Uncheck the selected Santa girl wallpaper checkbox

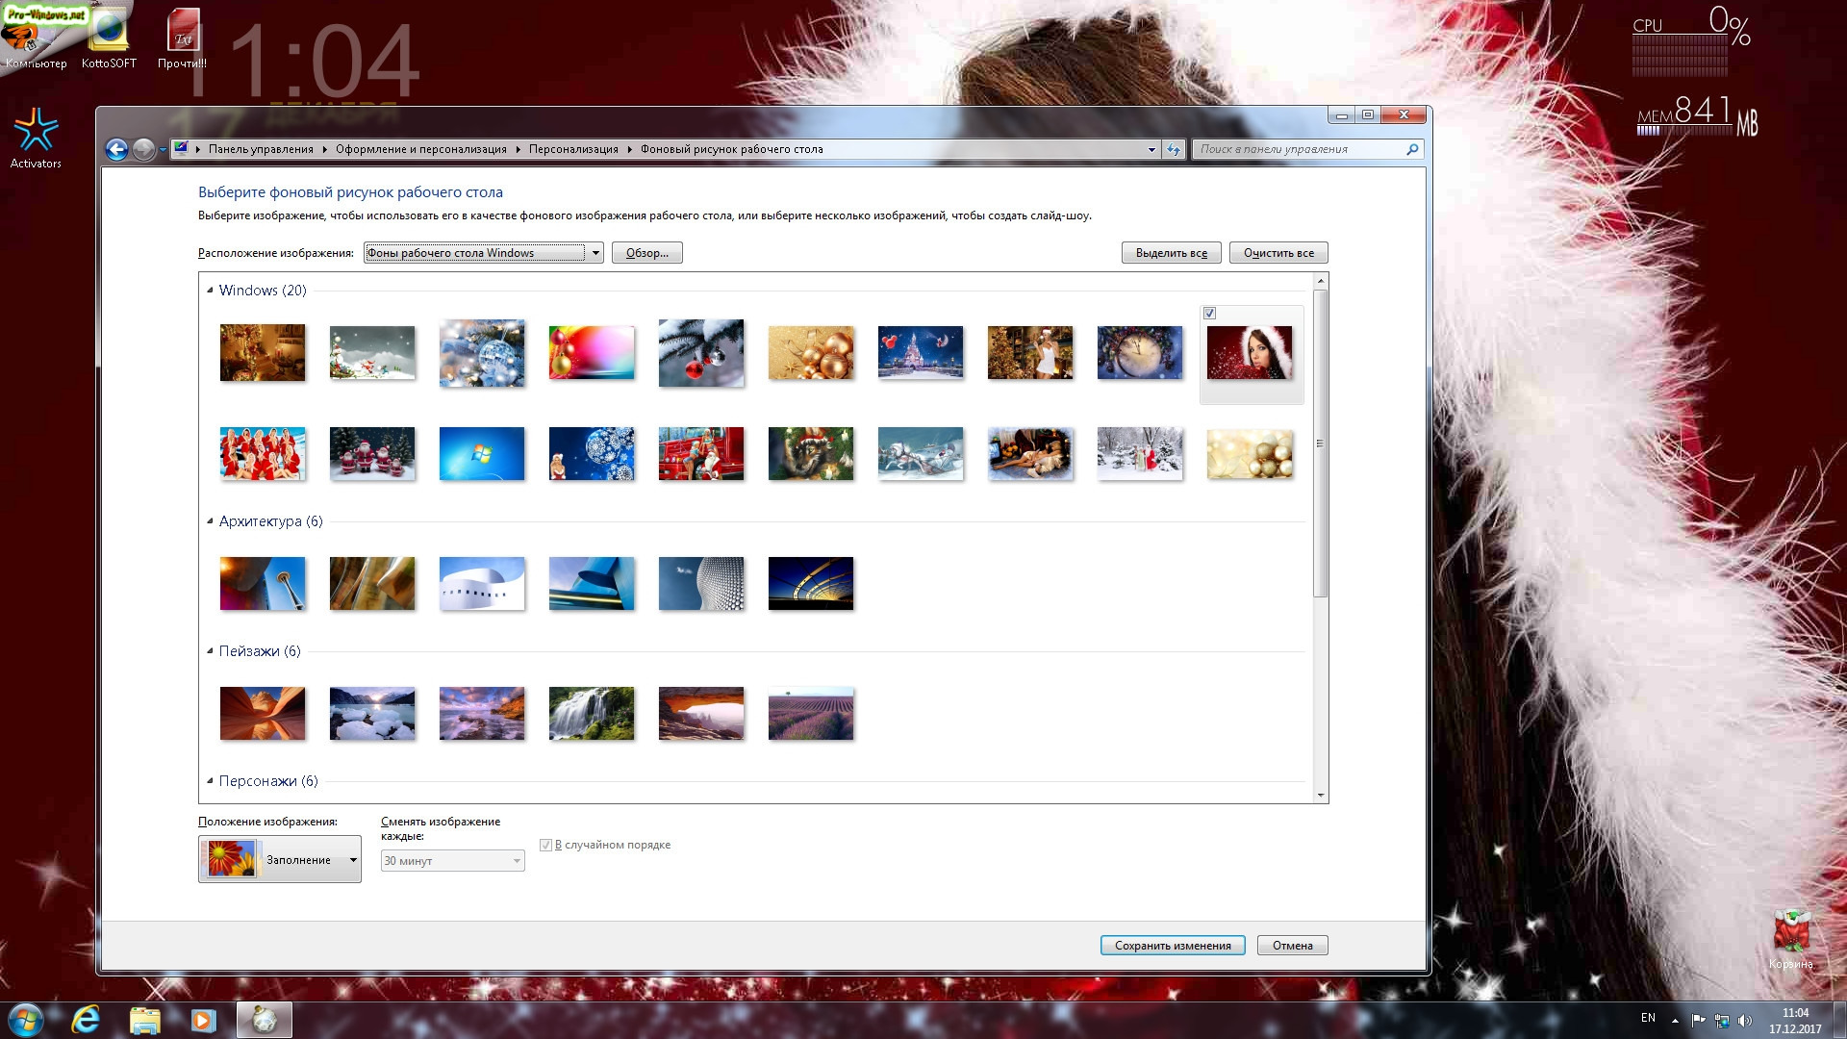coord(1210,314)
